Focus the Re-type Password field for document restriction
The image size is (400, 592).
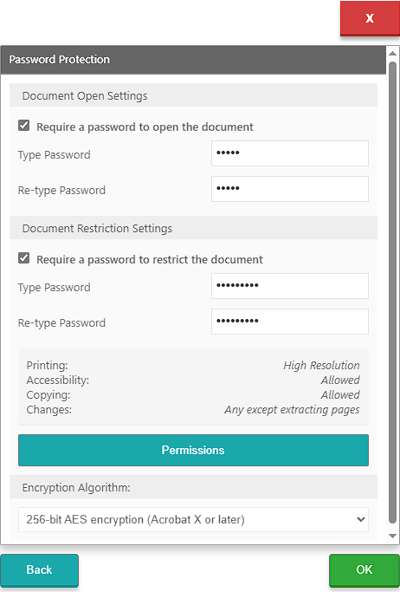[x=290, y=322]
